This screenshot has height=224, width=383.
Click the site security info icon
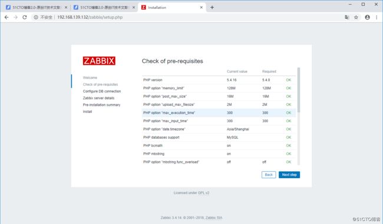pos(36,17)
